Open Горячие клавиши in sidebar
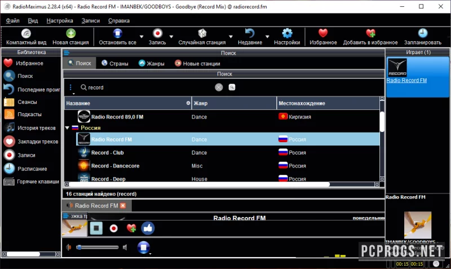 point(31,182)
